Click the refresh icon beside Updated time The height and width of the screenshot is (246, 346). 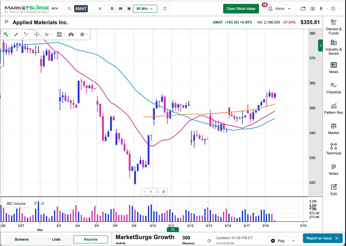[x=209, y=241]
